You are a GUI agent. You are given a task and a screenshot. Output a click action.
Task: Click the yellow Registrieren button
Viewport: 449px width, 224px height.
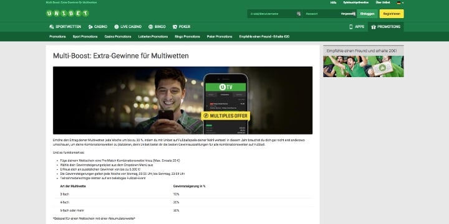[392, 14]
